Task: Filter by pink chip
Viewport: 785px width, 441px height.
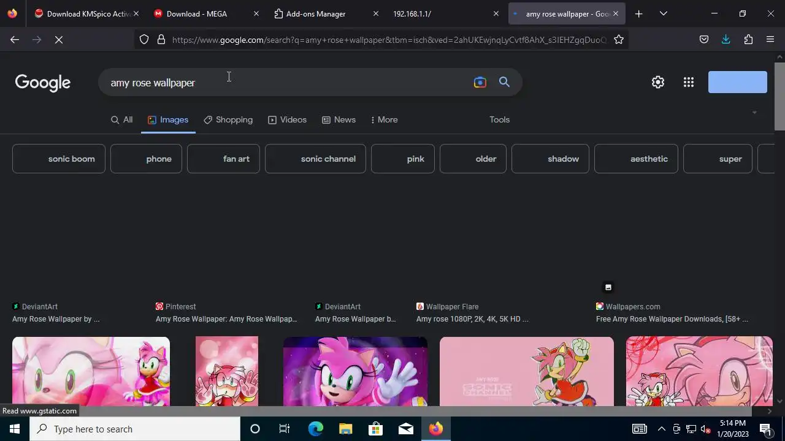Action: pos(403,159)
